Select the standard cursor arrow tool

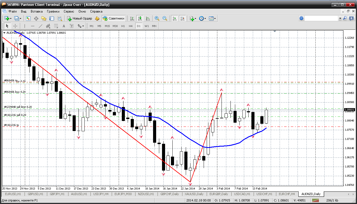(7, 26)
